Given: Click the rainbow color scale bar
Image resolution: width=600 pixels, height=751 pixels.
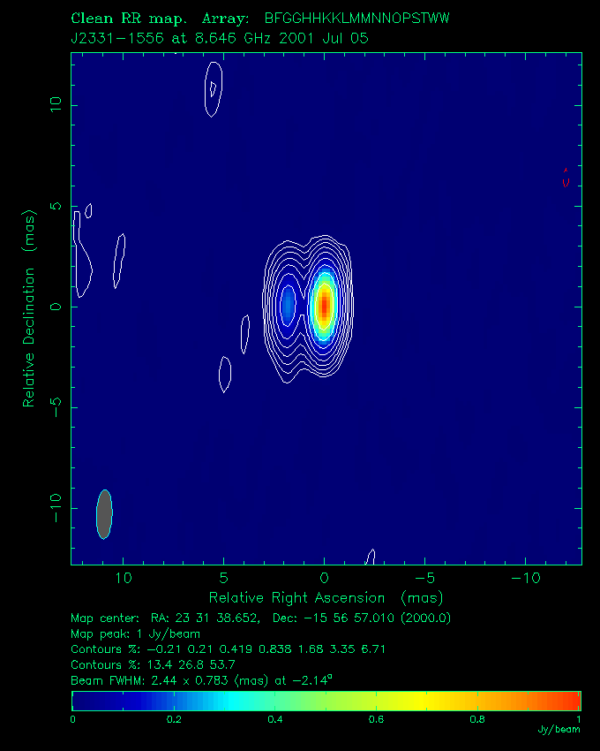Looking at the screenshot, I should click(x=326, y=701).
